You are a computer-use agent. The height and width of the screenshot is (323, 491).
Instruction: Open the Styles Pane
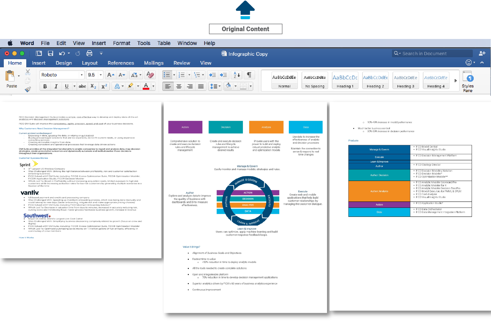(x=468, y=82)
